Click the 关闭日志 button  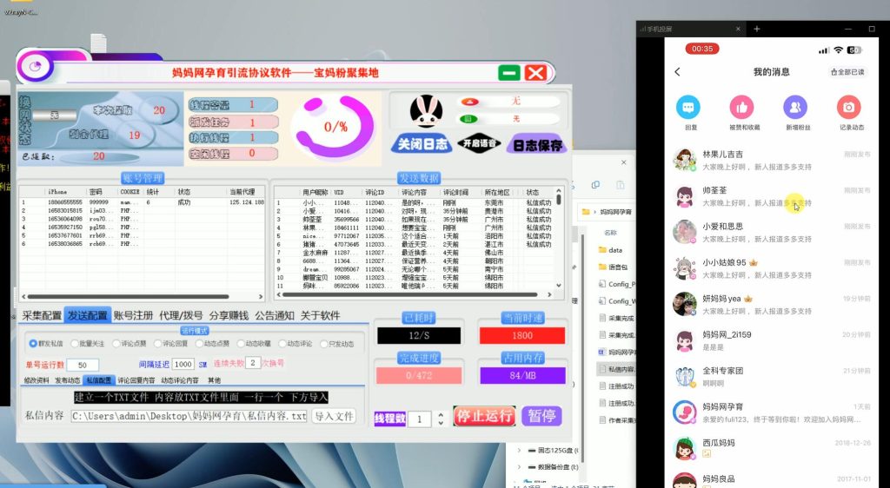[422, 144]
